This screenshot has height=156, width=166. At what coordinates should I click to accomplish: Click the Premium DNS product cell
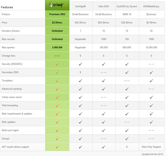point(57,14)
